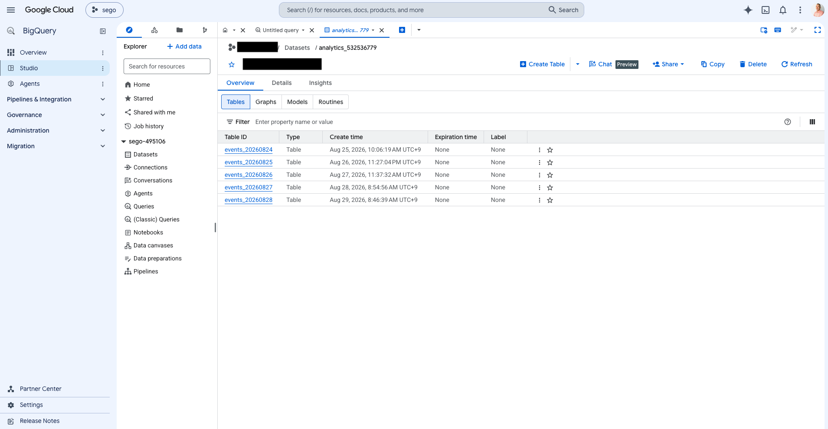Toggle full screen mode icon
828x429 pixels.
818,30
